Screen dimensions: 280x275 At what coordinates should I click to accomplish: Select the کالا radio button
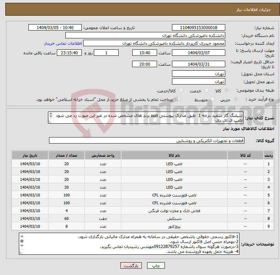point(226,90)
